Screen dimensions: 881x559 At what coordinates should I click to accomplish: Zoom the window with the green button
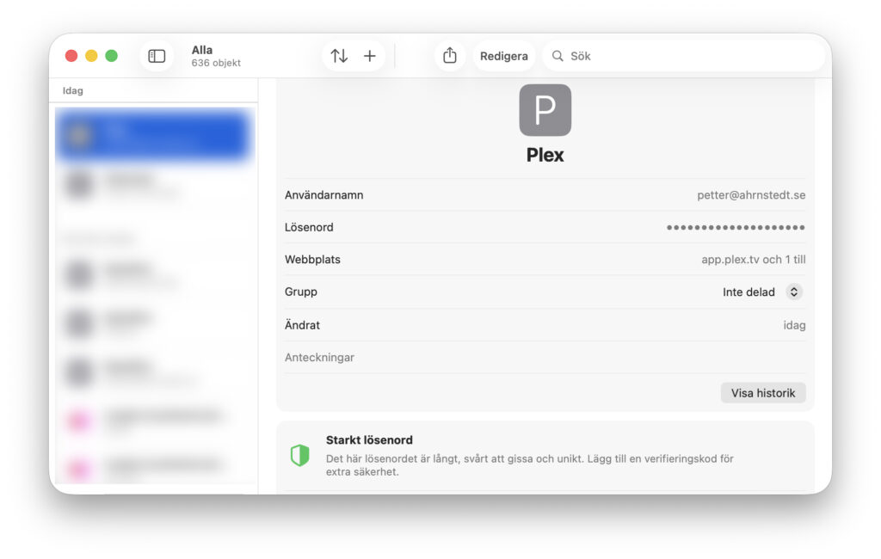coord(111,56)
